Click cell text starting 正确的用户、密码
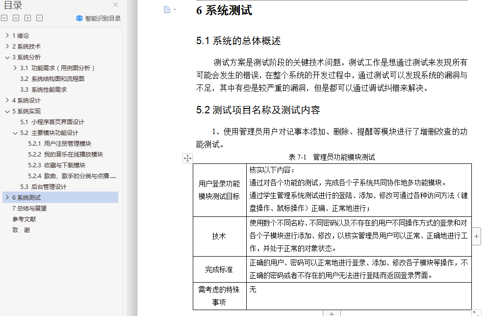Image resolution: width=490 pixels, height=316 pixels. click(359, 269)
